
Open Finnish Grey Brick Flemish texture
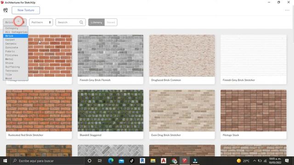click(x=110, y=59)
